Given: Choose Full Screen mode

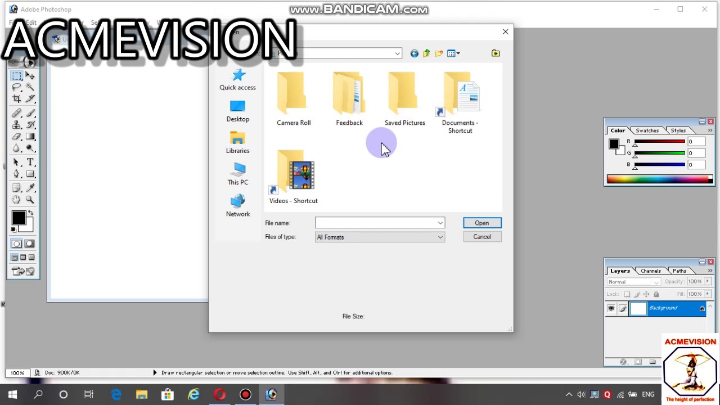Looking at the screenshot, I should (x=31, y=257).
